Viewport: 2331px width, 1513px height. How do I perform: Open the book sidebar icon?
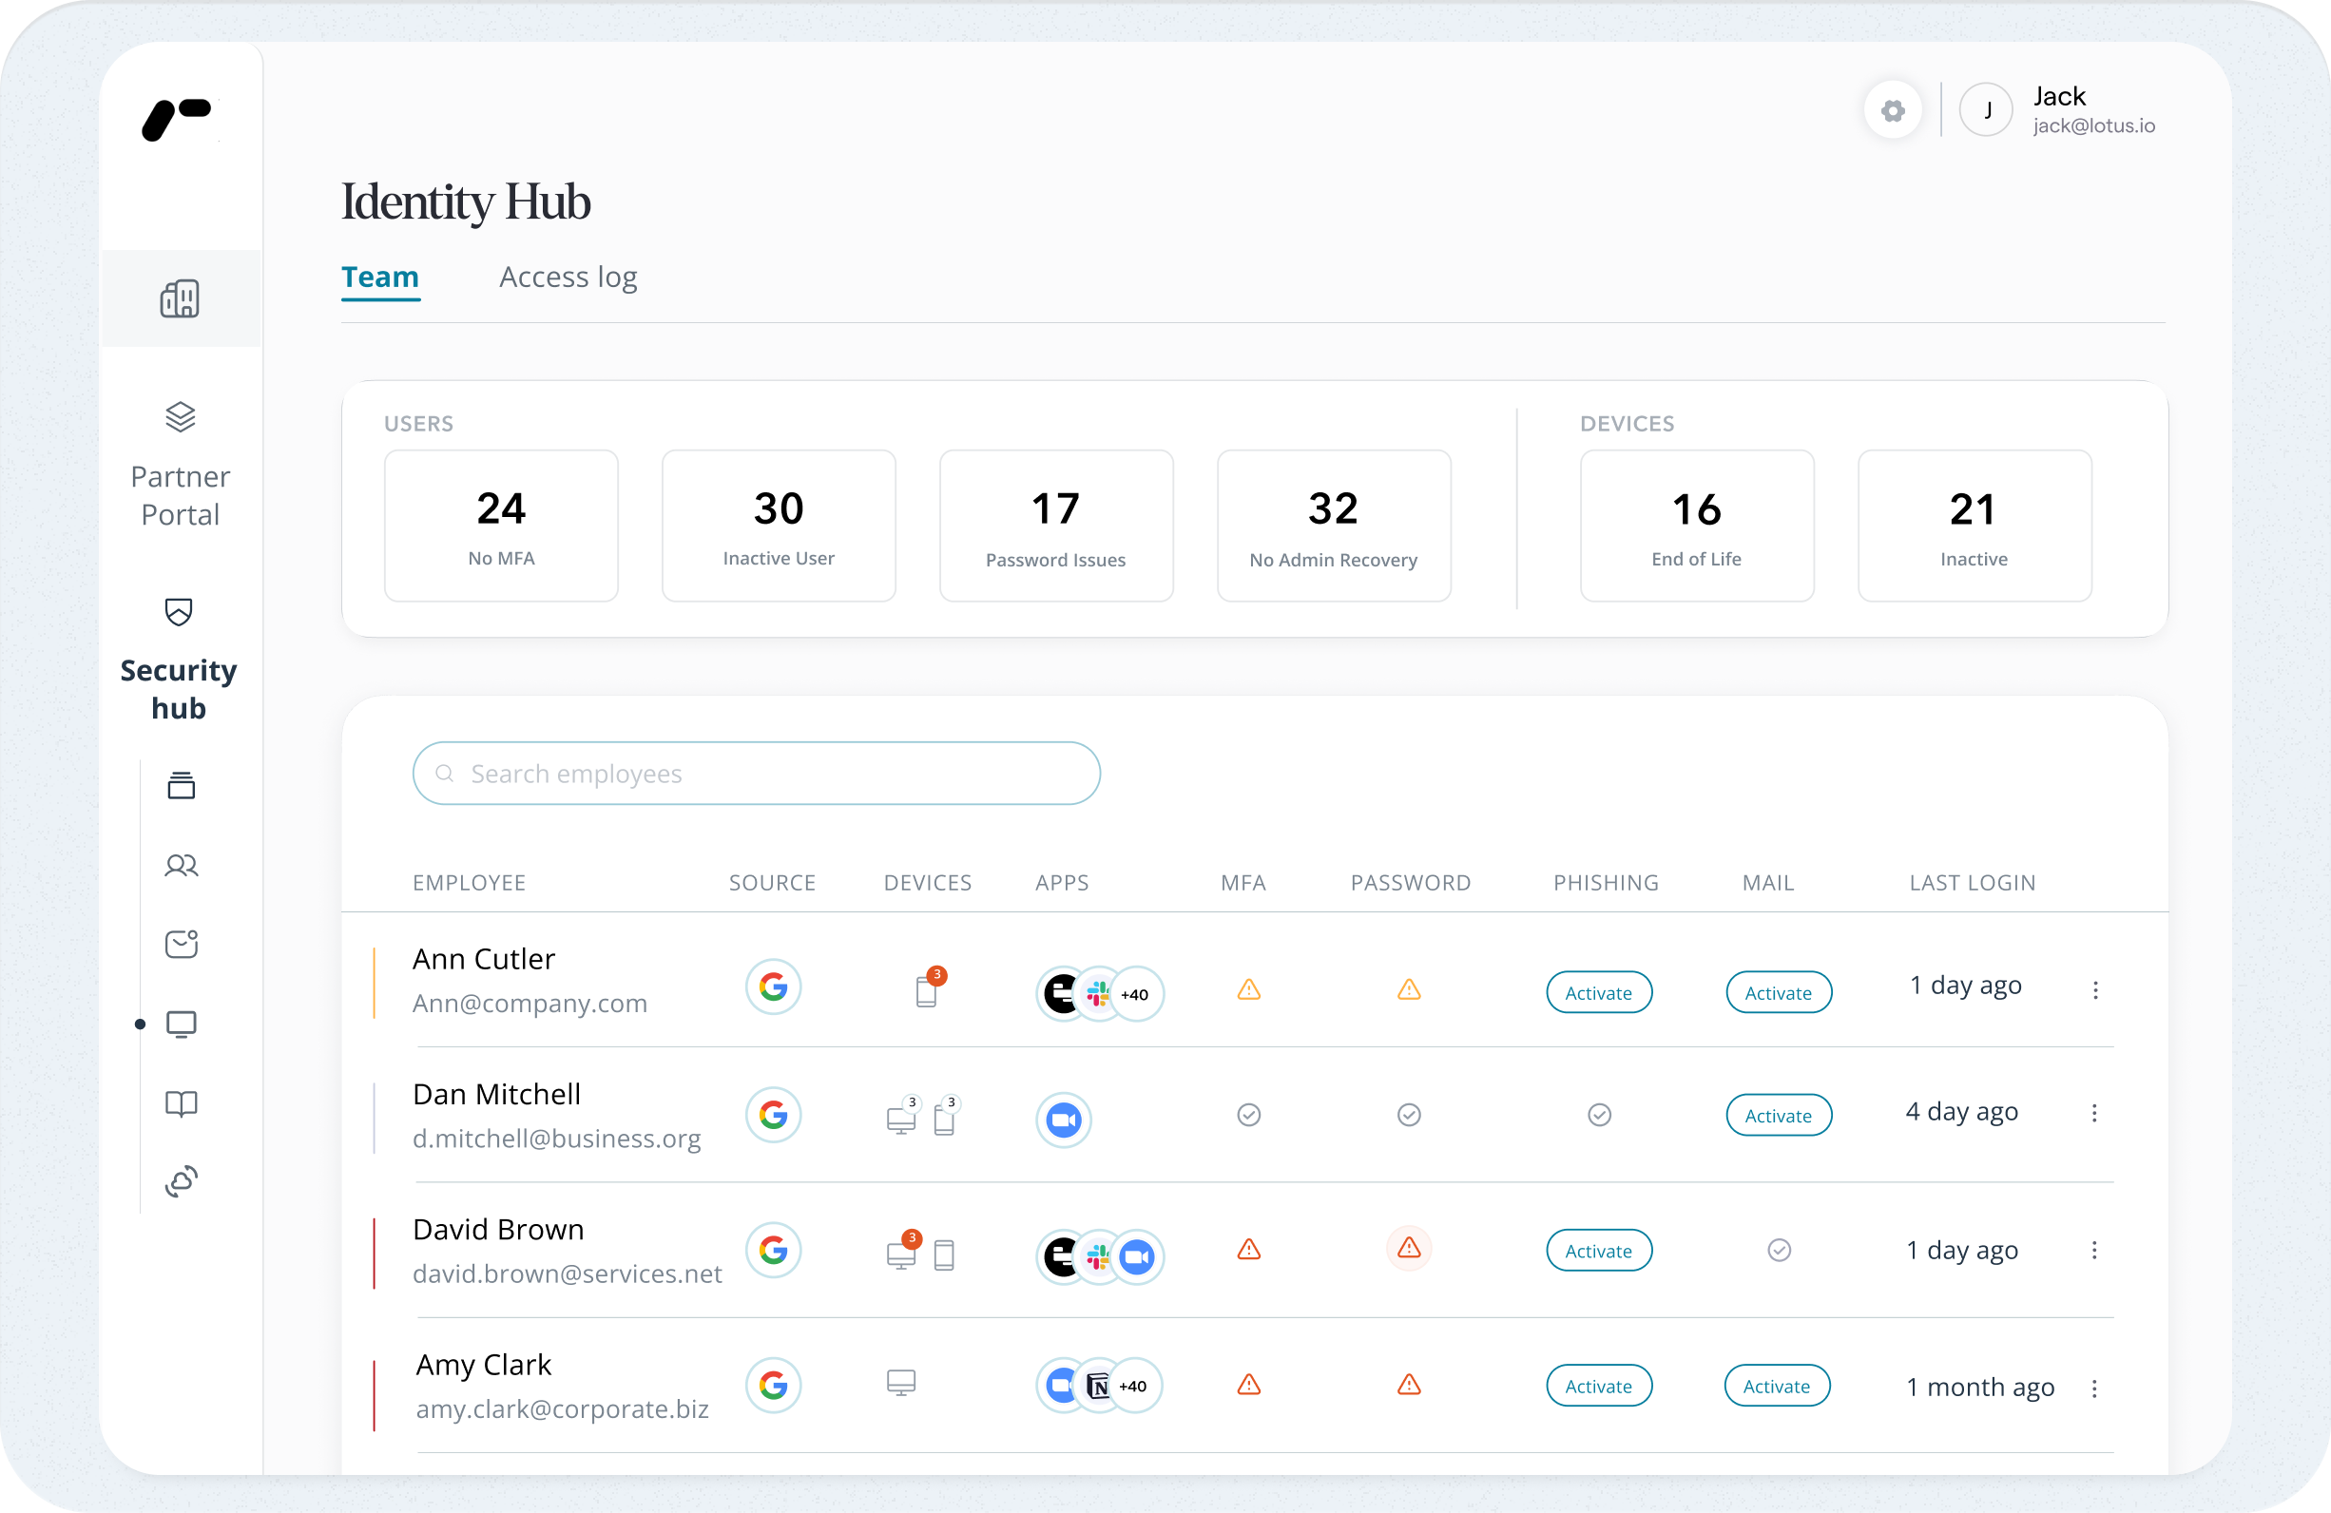(182, 1103)
